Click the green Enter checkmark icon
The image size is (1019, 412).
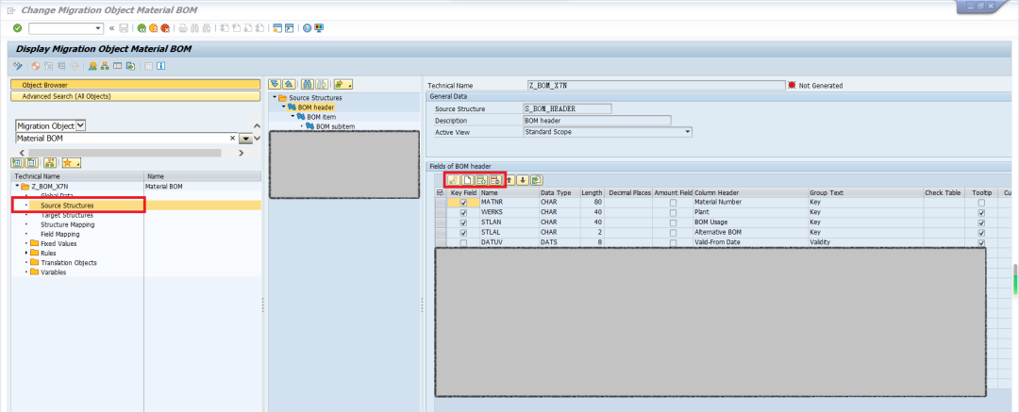click(18, 28)
